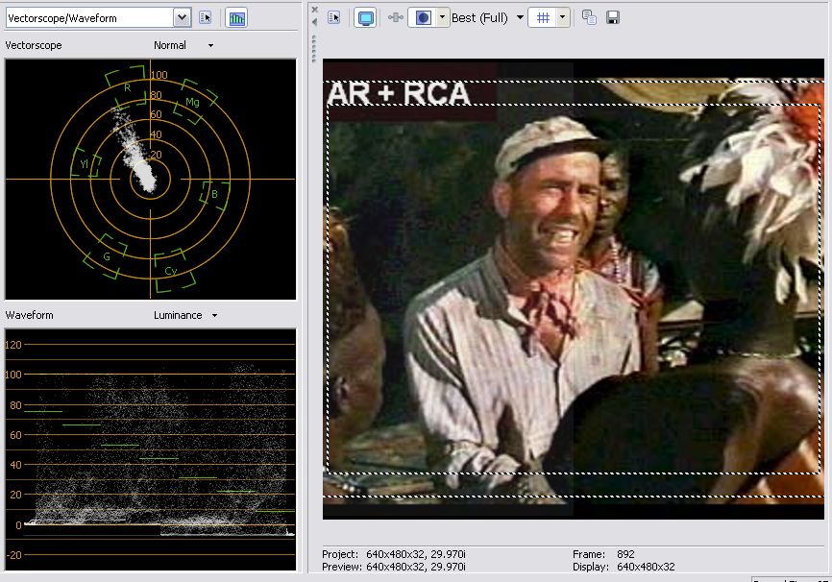The height and width of the screenshot is (582, 832).
Task: Expand the overlays options arrow
Action: [563, 18]
